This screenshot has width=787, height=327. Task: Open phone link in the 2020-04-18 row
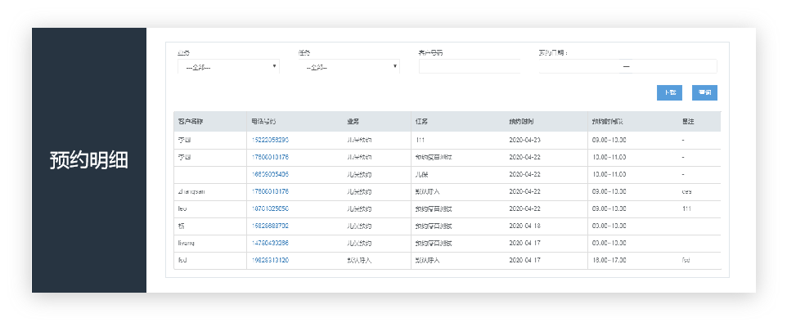click(270, 226)
